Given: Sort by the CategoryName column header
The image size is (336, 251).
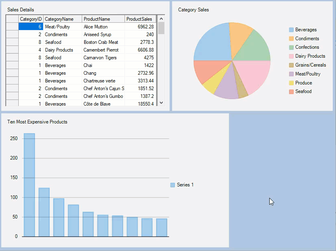Looking at the screenshot, I should (x=62, y=19).
